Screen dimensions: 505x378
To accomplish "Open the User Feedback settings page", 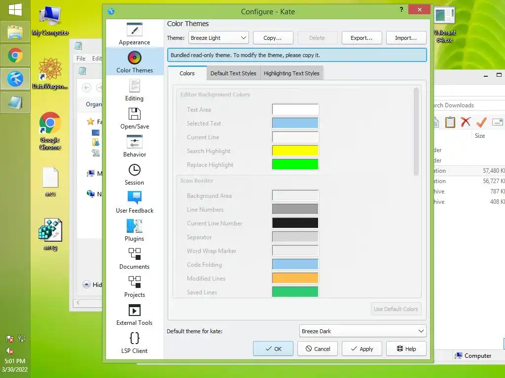I will point(134,202).
